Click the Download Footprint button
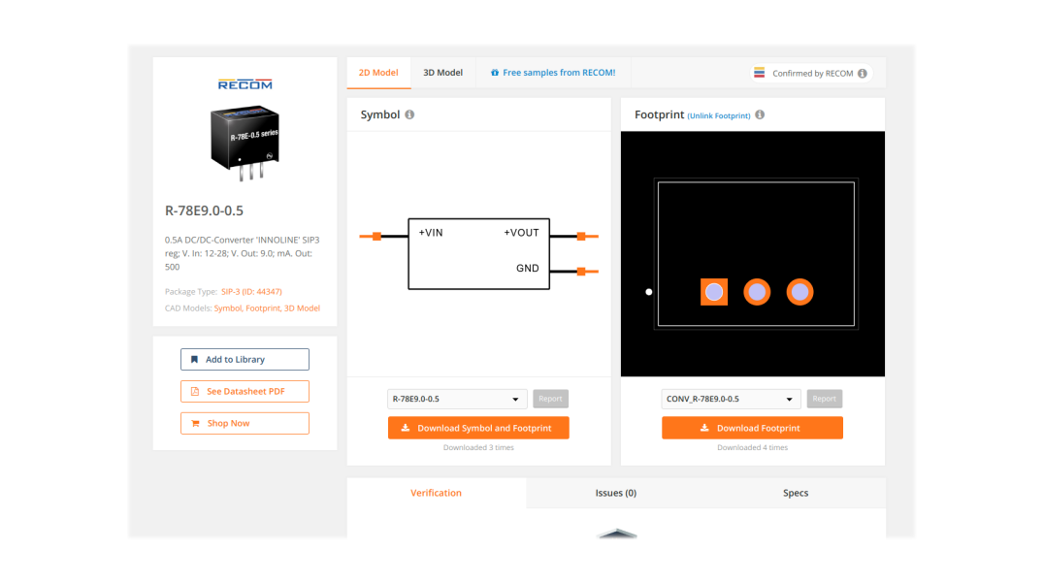The height and width of the screenshot is (583, 1044). [752, 428]
